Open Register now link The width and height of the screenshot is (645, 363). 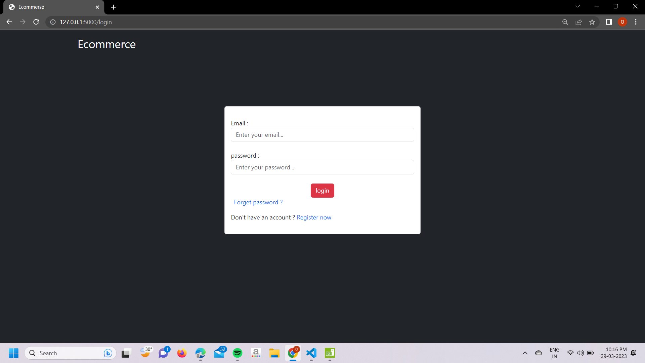tap(314, 217)
